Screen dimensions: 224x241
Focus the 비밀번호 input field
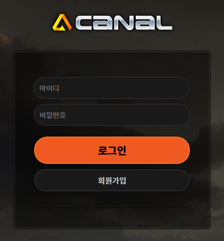click(x=112, y=115)
